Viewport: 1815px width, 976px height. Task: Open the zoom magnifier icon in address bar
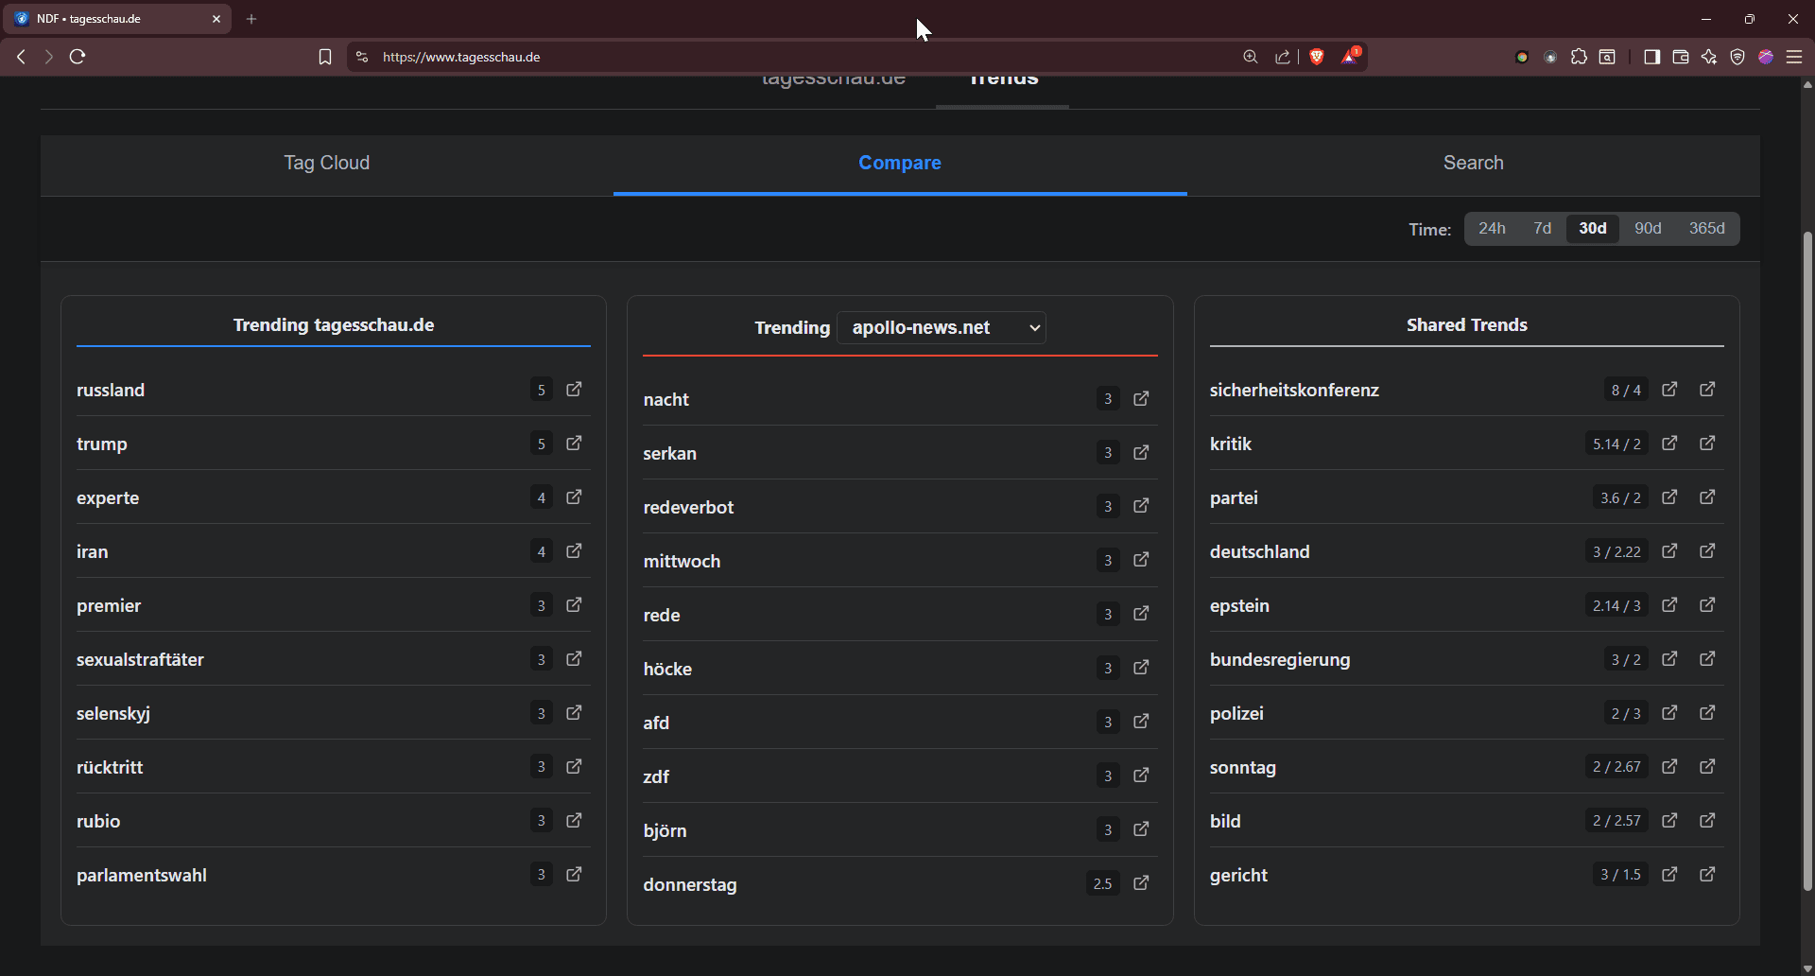pyautogui.click(x=1251, y=57)
